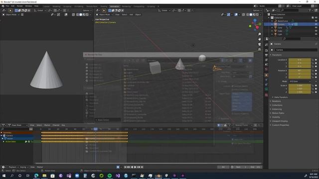Click the outliner search field
319x179 pixels.
click(289, 10)
